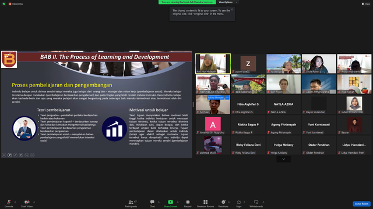Click the View layout button at top right
This screenshot has width=373, height=209.
tap(366, 4)
